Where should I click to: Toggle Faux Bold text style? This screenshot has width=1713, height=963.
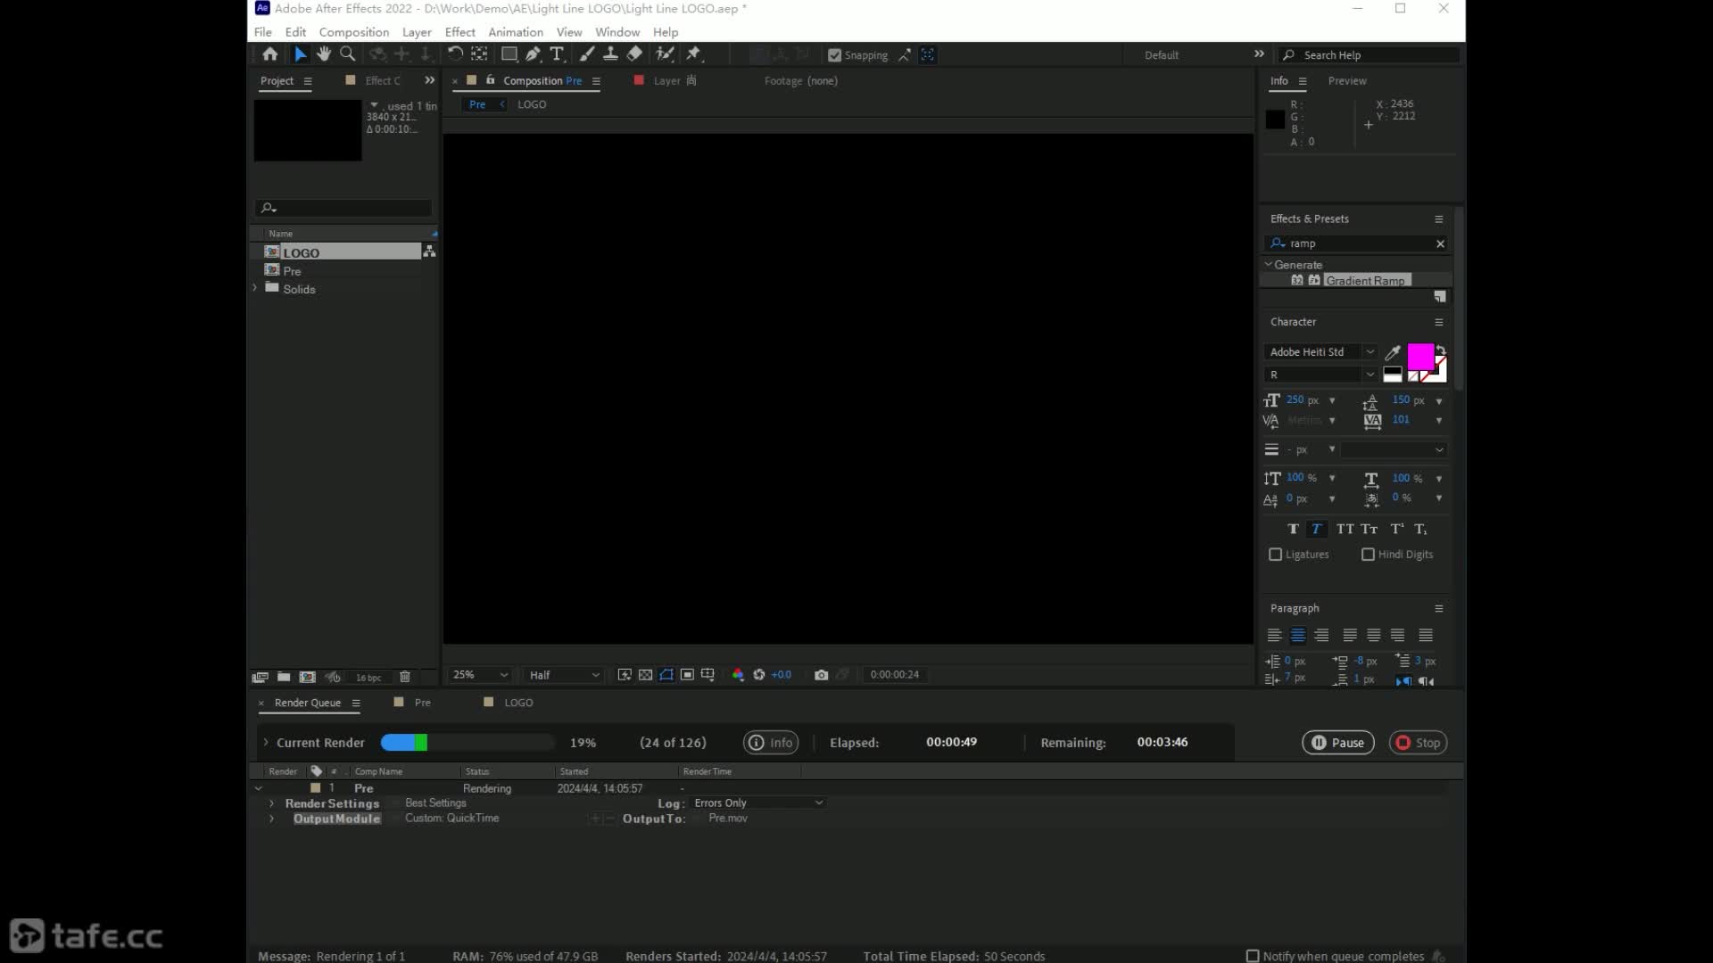point(1293,529)
